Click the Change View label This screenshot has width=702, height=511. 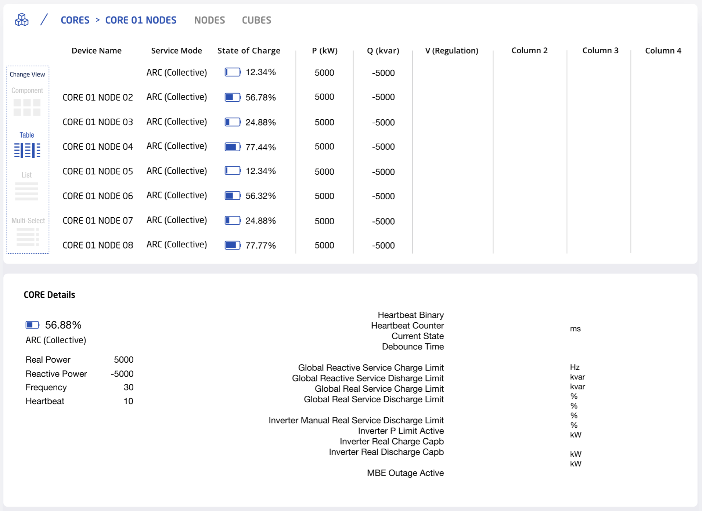(27, 75)
